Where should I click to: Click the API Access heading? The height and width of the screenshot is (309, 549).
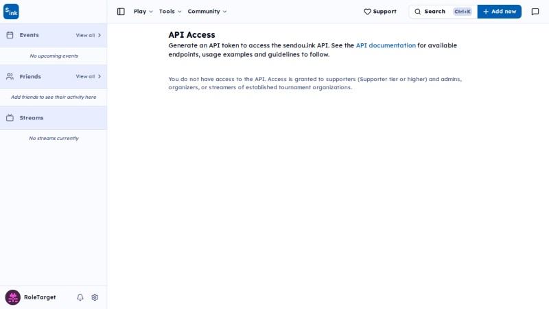click(191, 35)
